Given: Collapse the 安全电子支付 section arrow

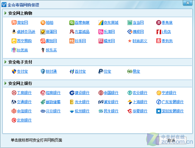Looking at the screenshot, I should coord(6,62).
